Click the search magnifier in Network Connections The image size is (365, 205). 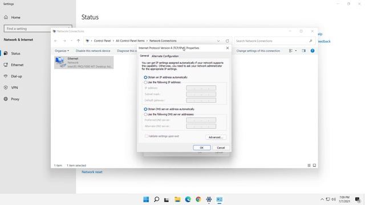[x=310, y=41]
